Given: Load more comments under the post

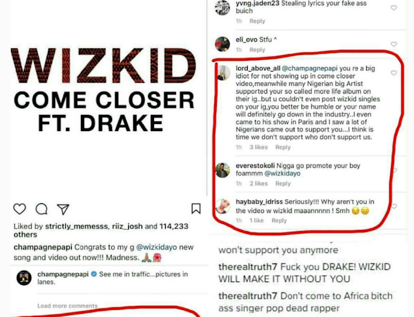Looking at the screenshot, I should (x=67, y=305).
